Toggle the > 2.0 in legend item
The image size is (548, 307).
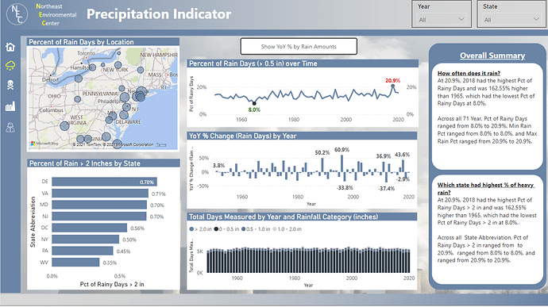[200, 229]
